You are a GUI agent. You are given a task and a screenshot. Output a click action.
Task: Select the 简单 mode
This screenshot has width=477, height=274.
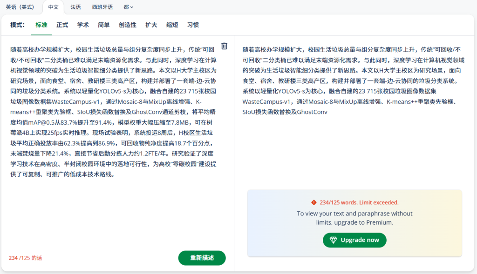point(104,25)
